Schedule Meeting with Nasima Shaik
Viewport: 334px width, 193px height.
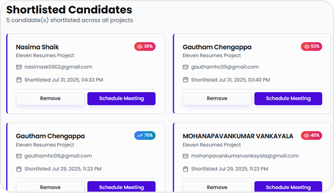click(122, 99)
